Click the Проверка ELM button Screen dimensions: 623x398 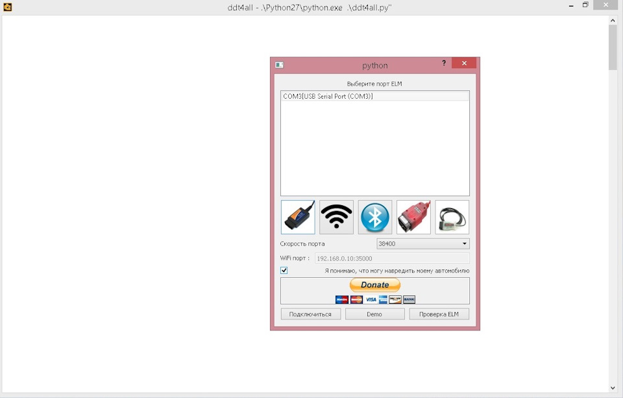click(x=439, y=314)
